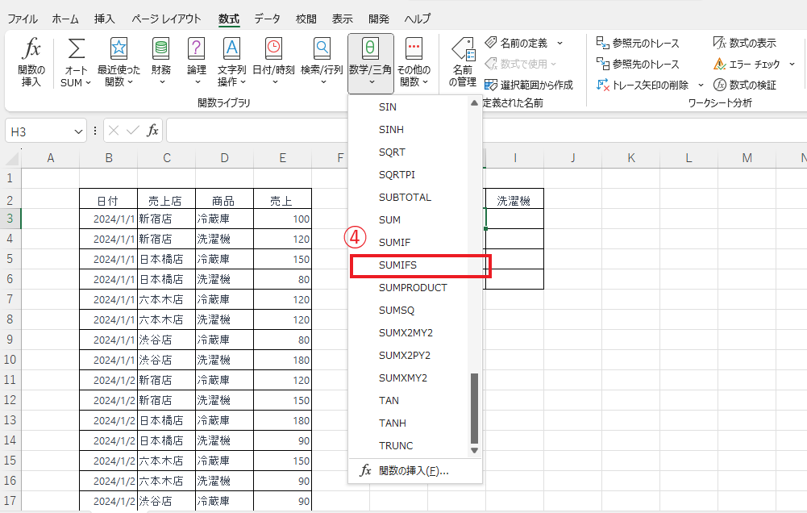This screenshot has width=807, height=513.
Task: Click cell C5 containing 日本橋店
Action: click(x=166, y=259)
